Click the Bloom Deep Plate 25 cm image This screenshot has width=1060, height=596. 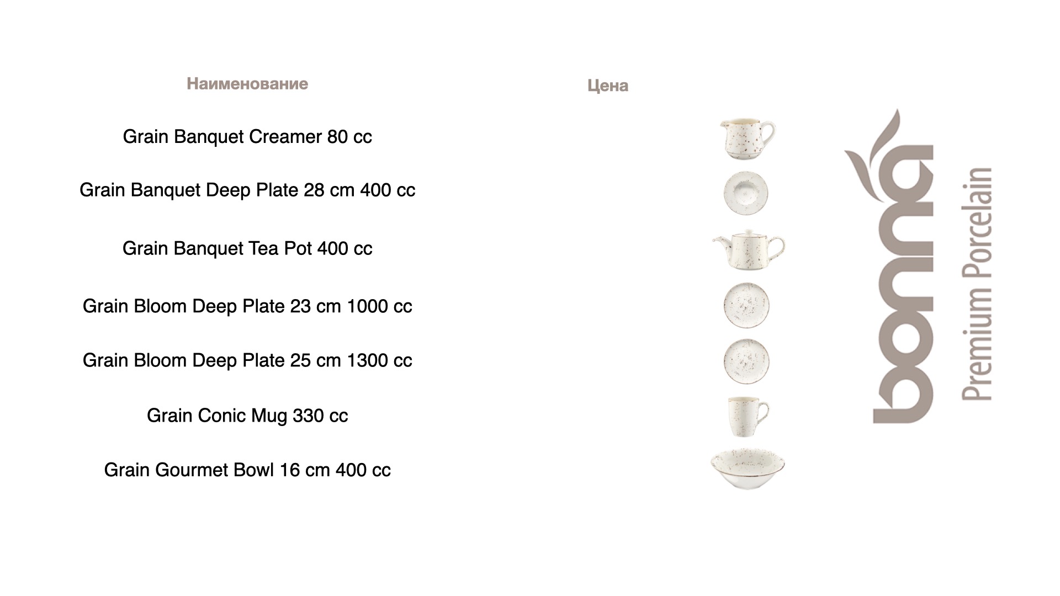[746, 361]
